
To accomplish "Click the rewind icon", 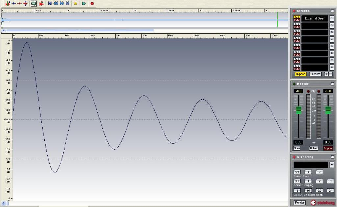I will (56, 3).
